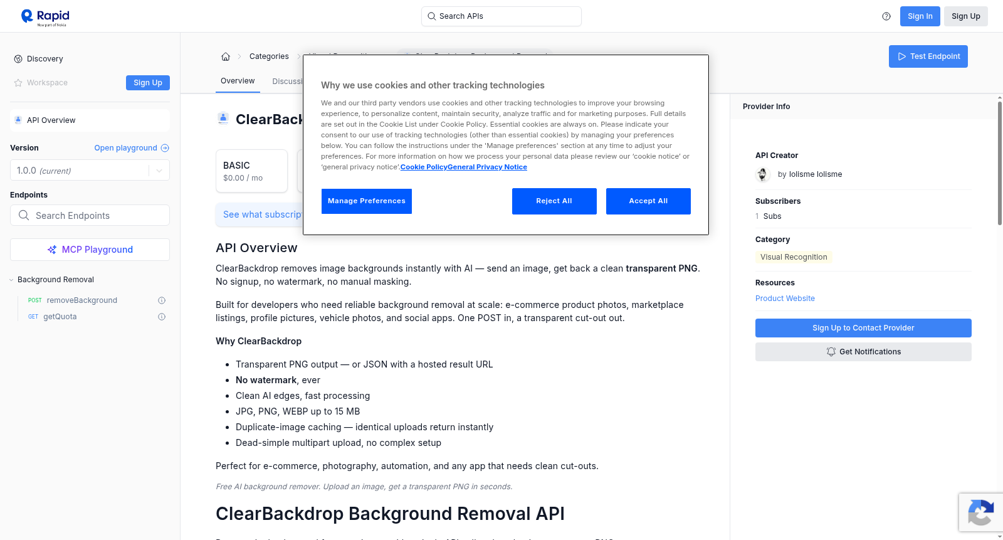Click the Sign In button
This screenshot has height=540, width=1003.
(x=920, y=16)
